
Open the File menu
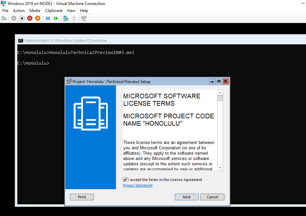click(x=5, y=11)
